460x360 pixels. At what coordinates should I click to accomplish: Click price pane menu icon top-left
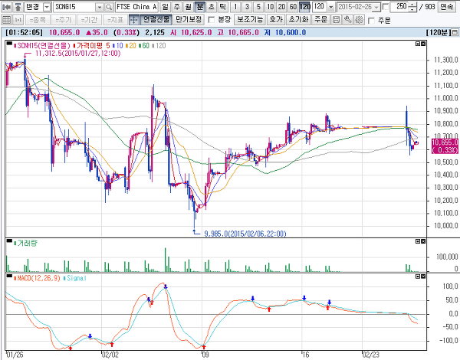coord(9,44)
